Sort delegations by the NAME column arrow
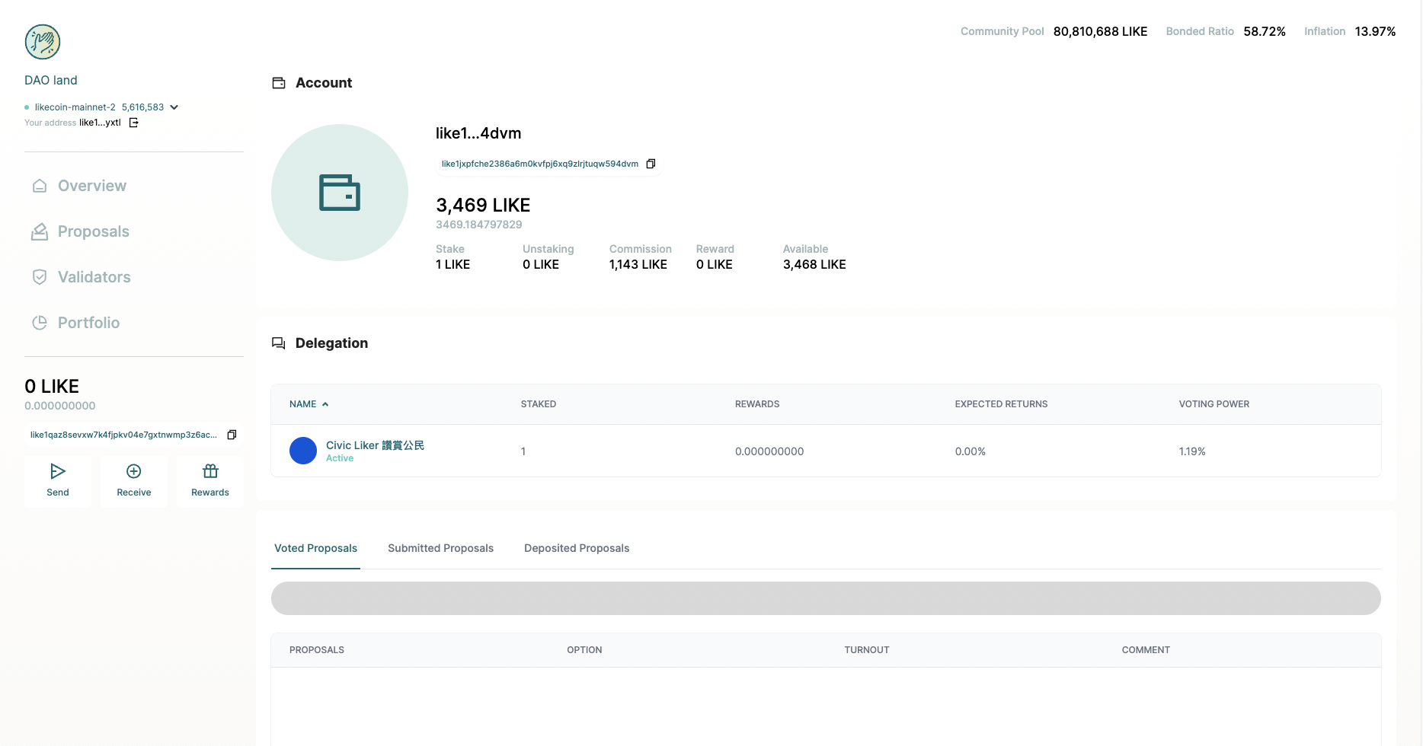The height and width of the screenshot is (746, 1423). [325, 404]
